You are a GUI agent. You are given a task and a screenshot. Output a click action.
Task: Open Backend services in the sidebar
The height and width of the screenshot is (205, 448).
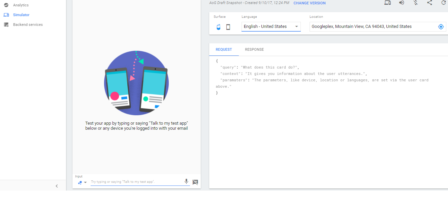pyautogui.click(x=28, y=25)
